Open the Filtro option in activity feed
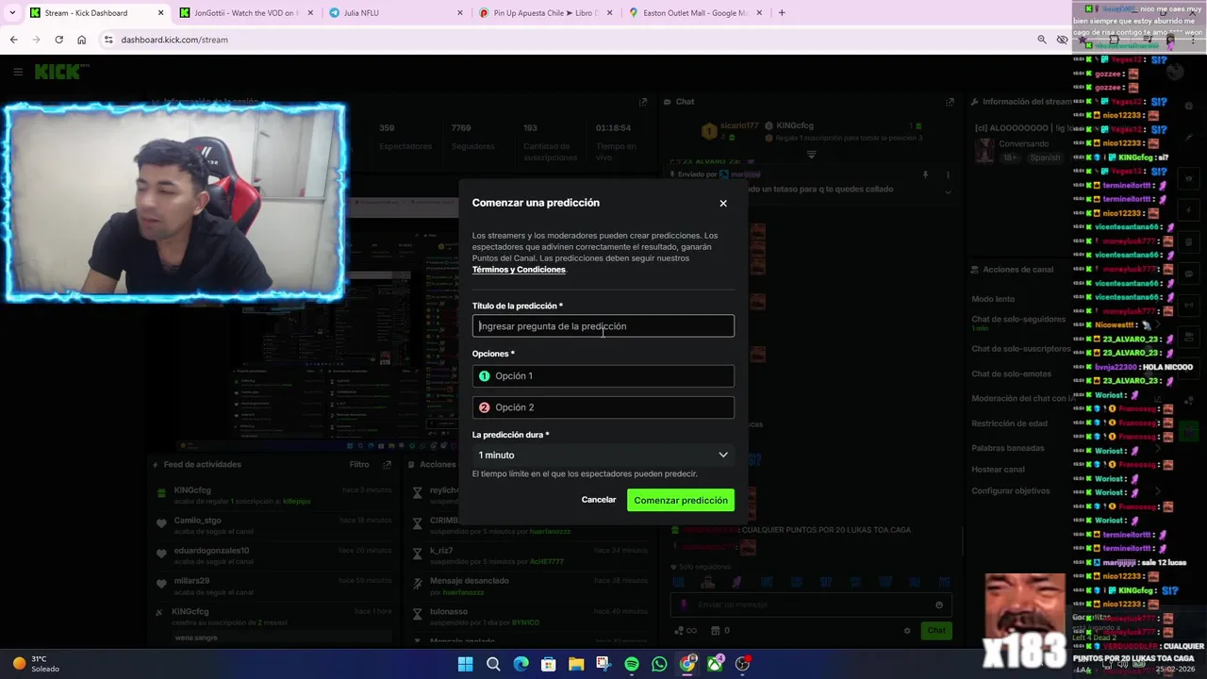The width and height of the screenshot is (1207, 679). 359,464
